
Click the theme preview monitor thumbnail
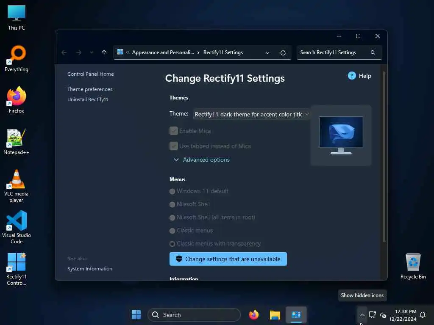(341, 135)
